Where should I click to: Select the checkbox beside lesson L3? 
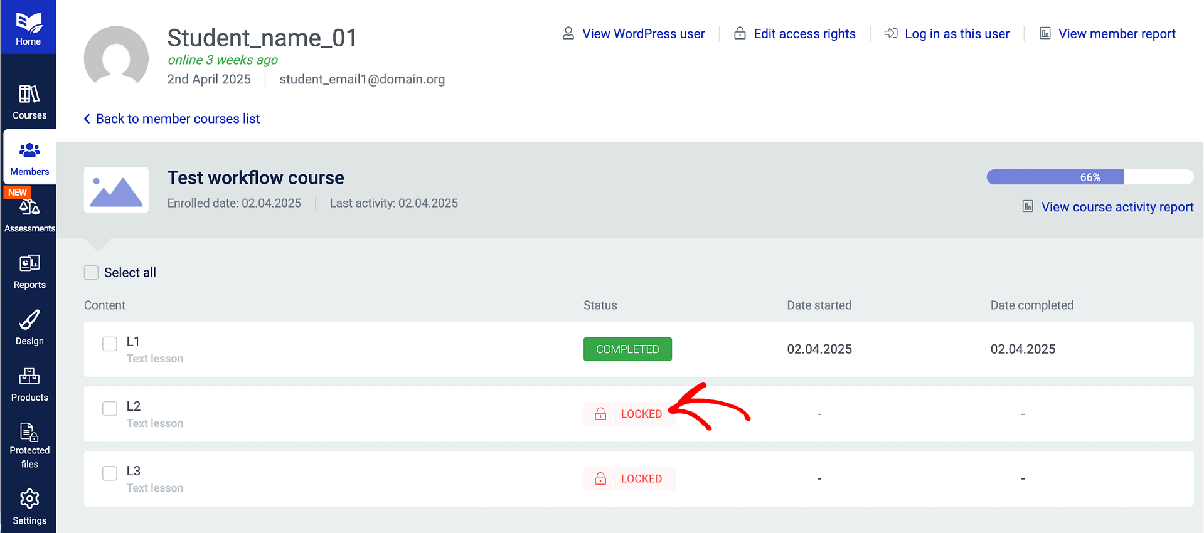coord(109,473)
